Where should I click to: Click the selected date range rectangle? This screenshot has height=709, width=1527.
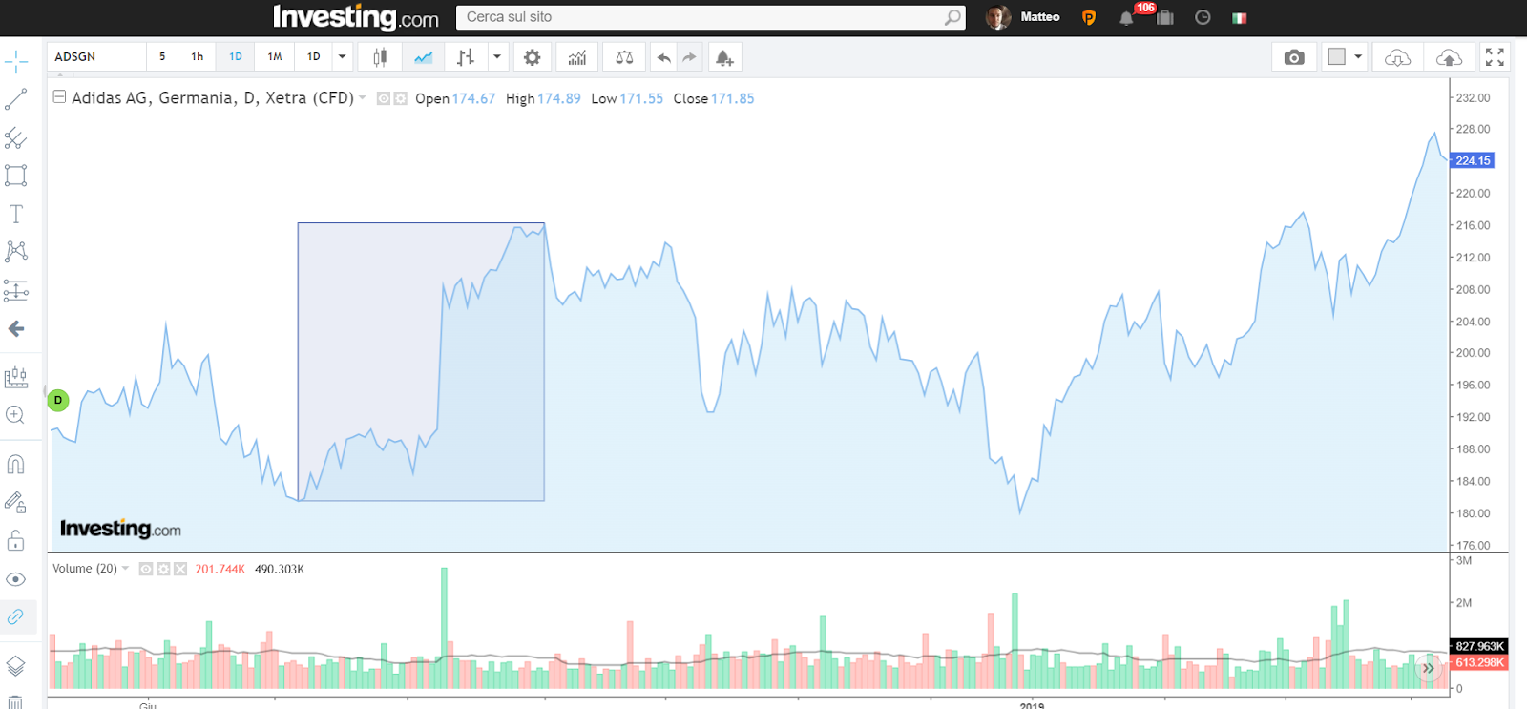(421, 362)
